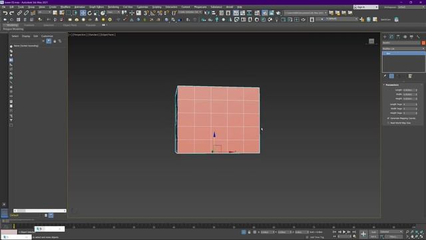Image resolution: width=426 pixels, height=240 pixels.
Task: Open the Rendering menu
Action: [113, 7]
